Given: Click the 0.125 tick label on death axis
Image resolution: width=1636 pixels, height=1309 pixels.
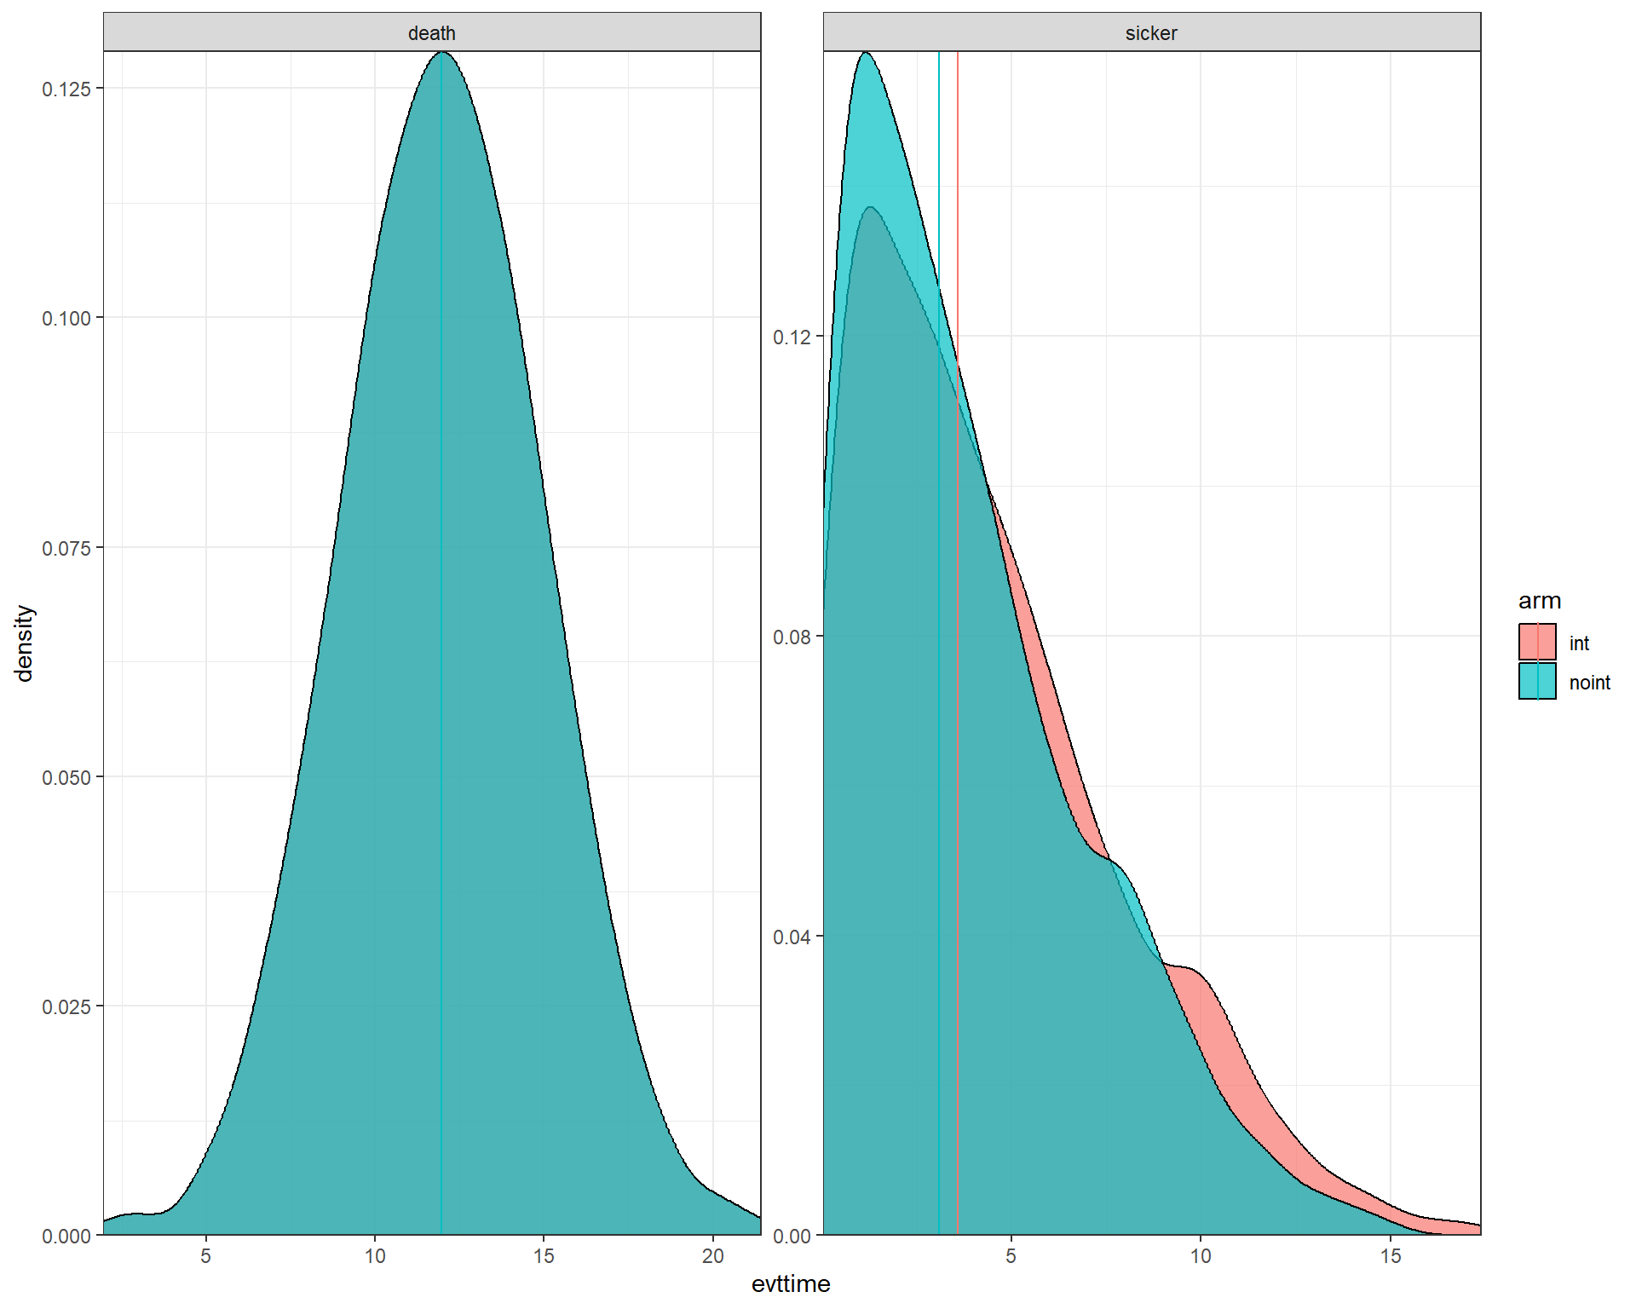Looking at the screenshot, I should pos(66,89).
